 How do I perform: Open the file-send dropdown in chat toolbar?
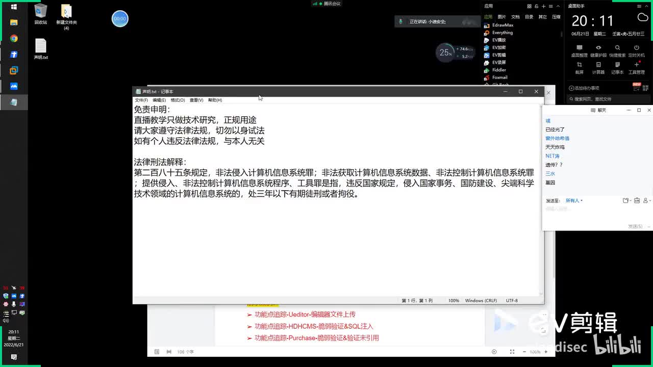point(627,201)
